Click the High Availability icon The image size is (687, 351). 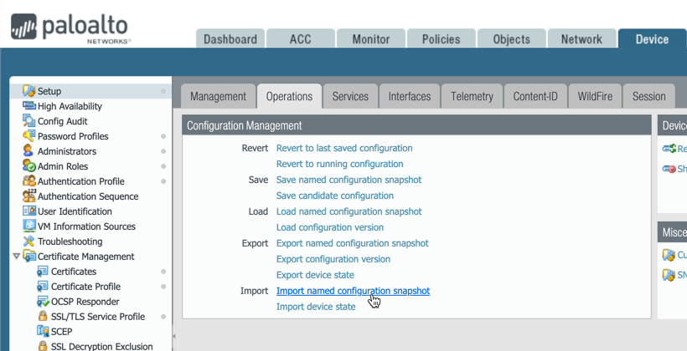pos(29,106)
